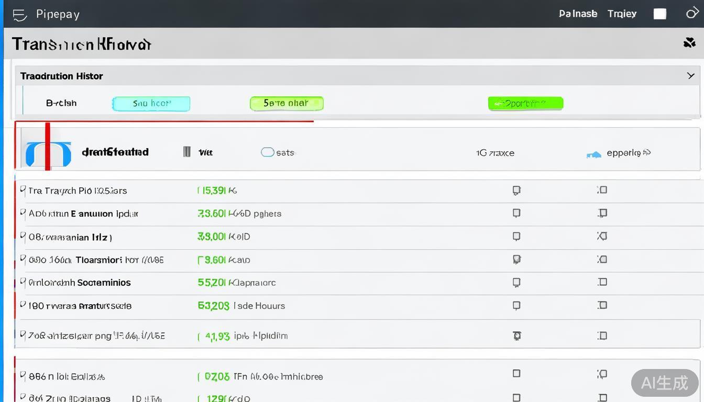
Task: Toggle the sats oval switch
Action: 268,152
